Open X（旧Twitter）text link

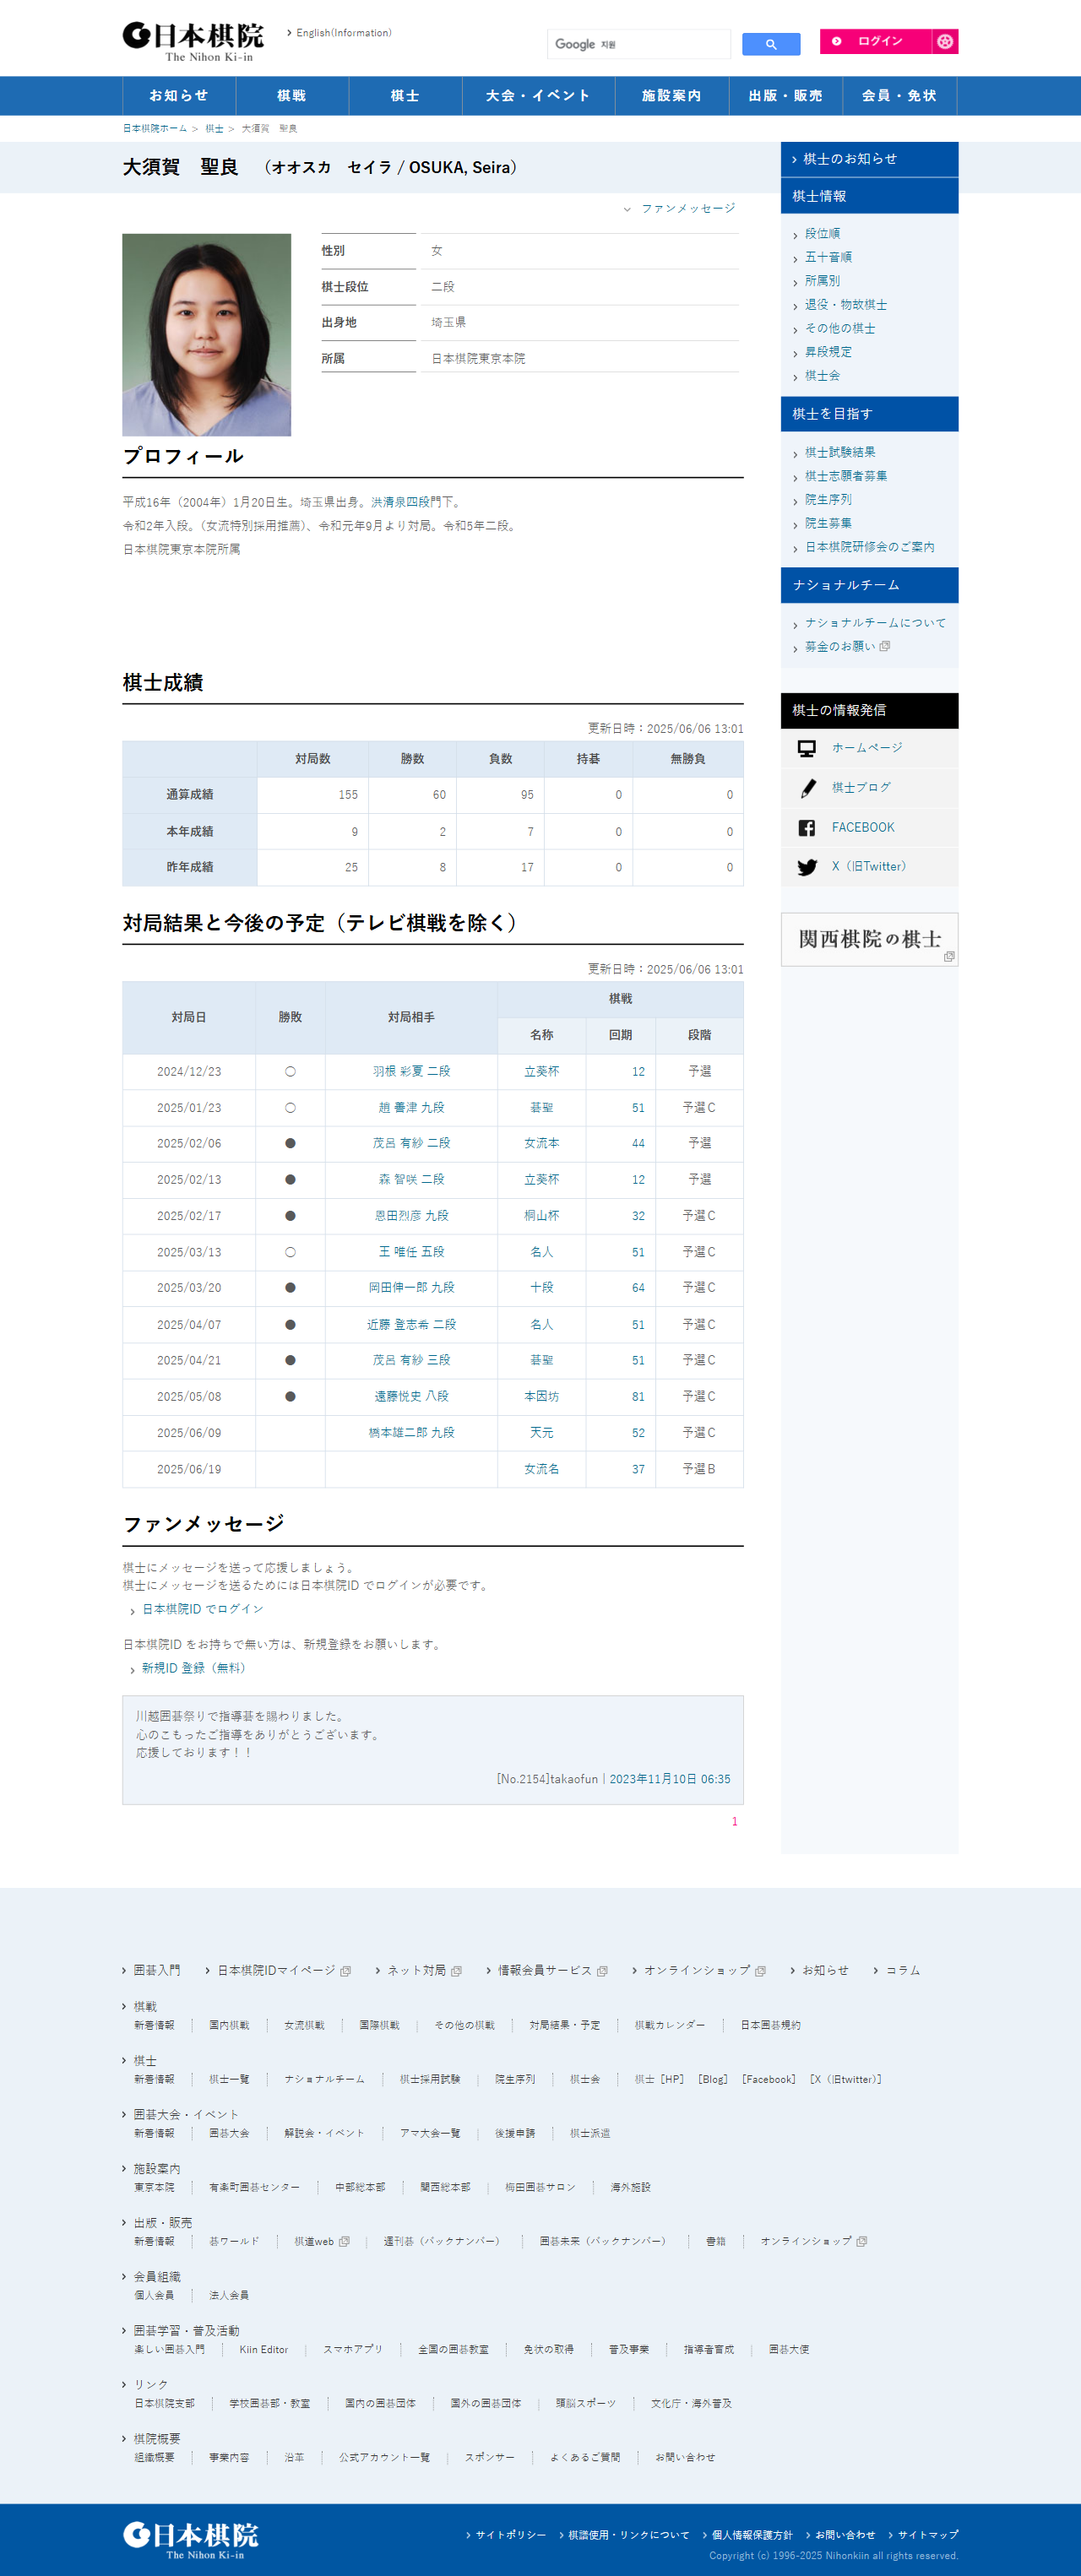(x=869, y=867)
